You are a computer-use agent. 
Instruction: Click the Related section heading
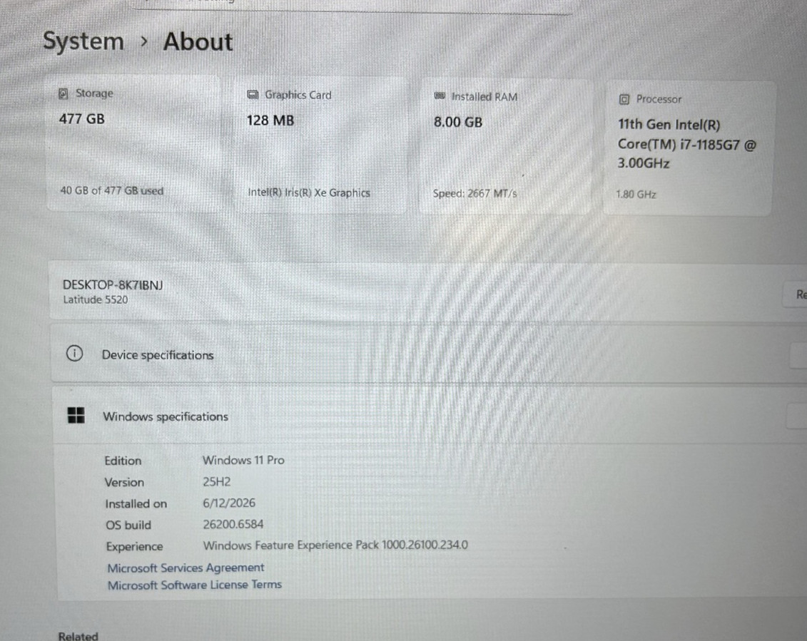click(x=78, y=636)
